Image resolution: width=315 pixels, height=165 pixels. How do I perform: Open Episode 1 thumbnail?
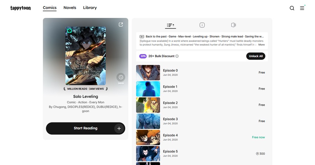(148, 89)
